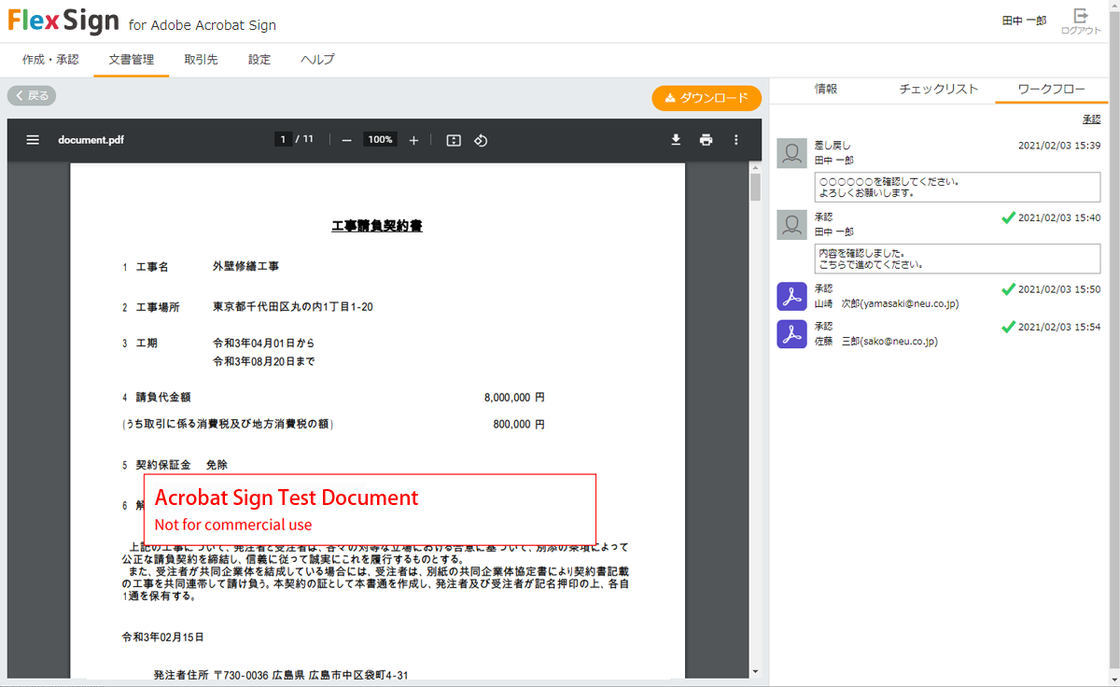
Task: Click the address 東京都千代田区丸の内1丁目1-20
Action: pos(293,307)
